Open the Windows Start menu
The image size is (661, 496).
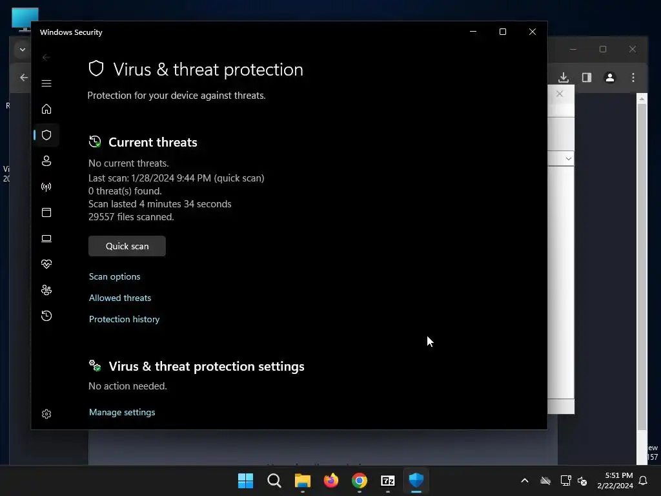pos(245,480)
